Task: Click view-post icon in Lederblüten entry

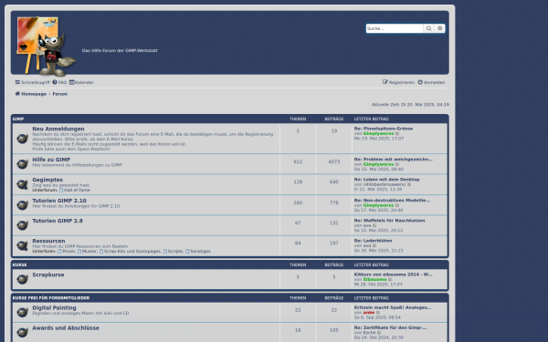Action: coord(374,245)
